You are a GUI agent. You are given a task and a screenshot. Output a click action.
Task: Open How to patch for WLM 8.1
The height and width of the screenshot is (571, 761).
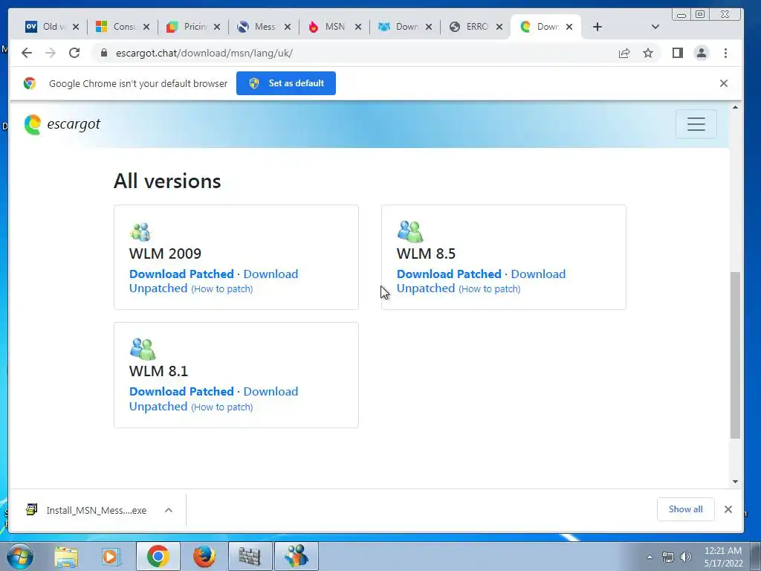point(221,407)
